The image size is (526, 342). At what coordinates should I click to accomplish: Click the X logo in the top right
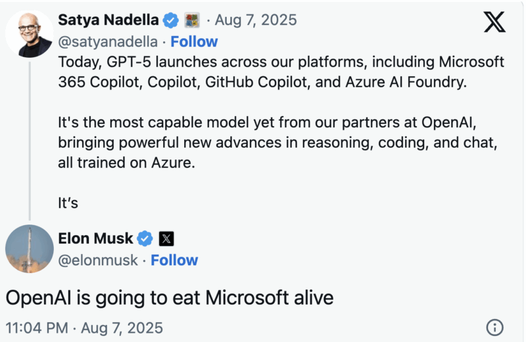[x=494, y=22]
